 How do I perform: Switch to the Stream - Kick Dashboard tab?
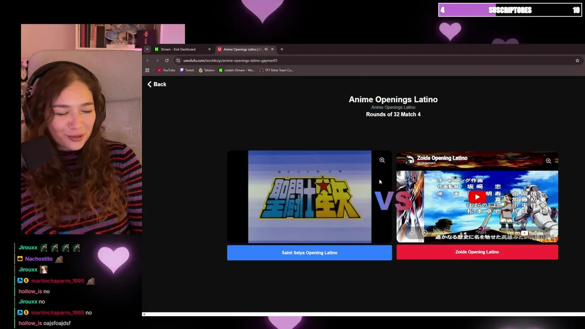(x=178, y=49)
